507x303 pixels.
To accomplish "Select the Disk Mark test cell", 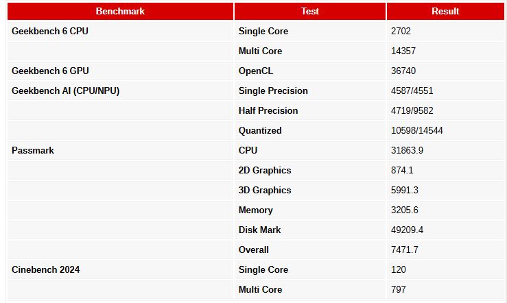I will 260,230.
